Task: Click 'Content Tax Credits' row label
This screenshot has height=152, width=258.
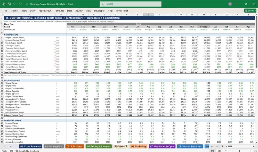Action: pyautogui.click(x=13, y=70)
